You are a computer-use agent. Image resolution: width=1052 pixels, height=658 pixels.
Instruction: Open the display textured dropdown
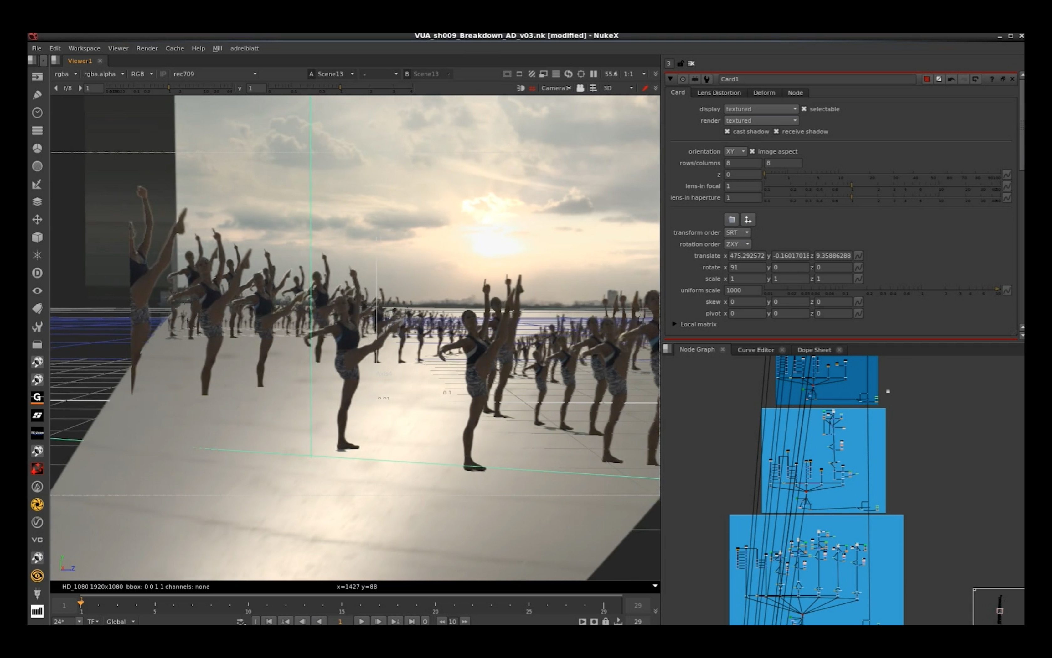(761, 109)
